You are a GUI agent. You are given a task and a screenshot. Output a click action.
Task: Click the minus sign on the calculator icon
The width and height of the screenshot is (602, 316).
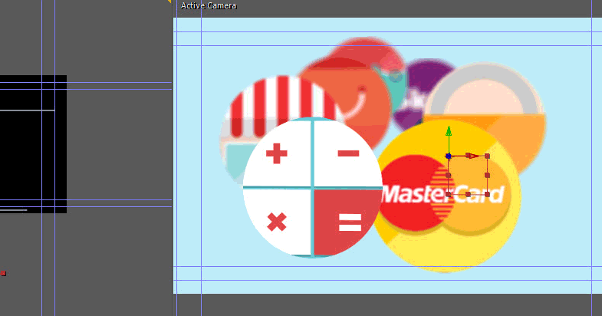coord(348,153)
